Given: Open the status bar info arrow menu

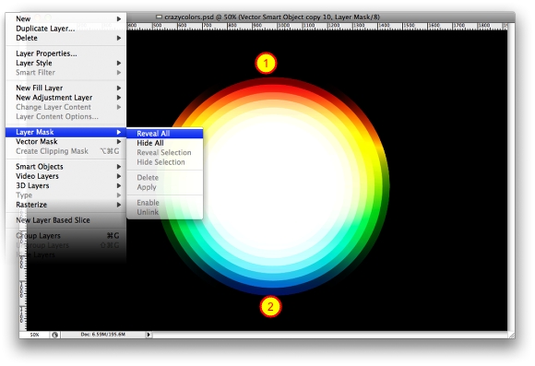Looking at the screenshot, I should point(149,335).
